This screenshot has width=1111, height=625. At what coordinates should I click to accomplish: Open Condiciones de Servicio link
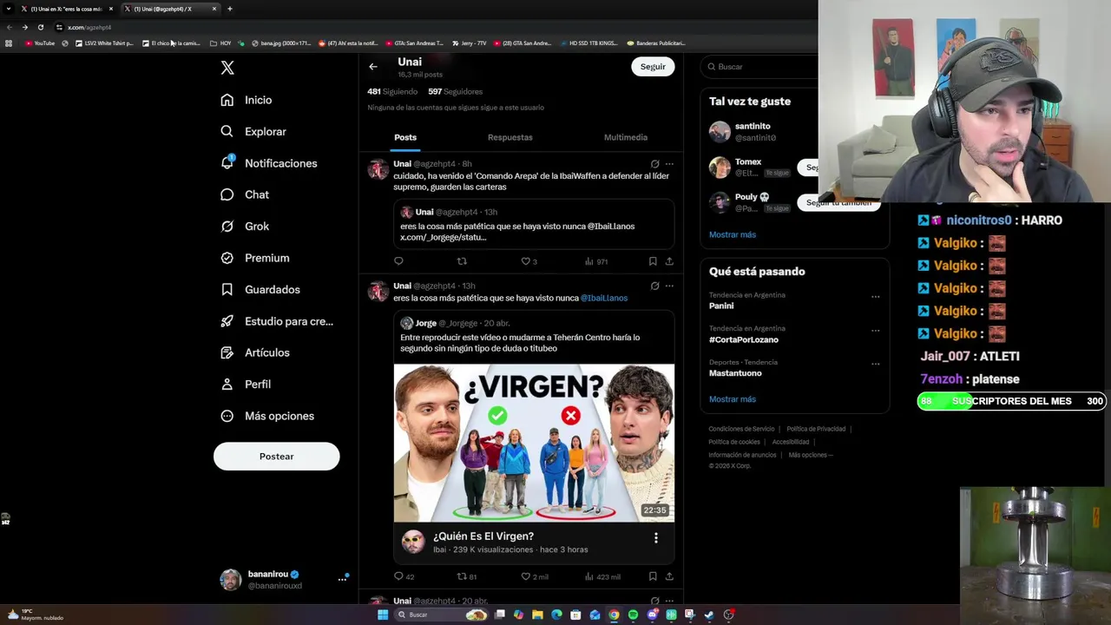click(x=741, y=429)
